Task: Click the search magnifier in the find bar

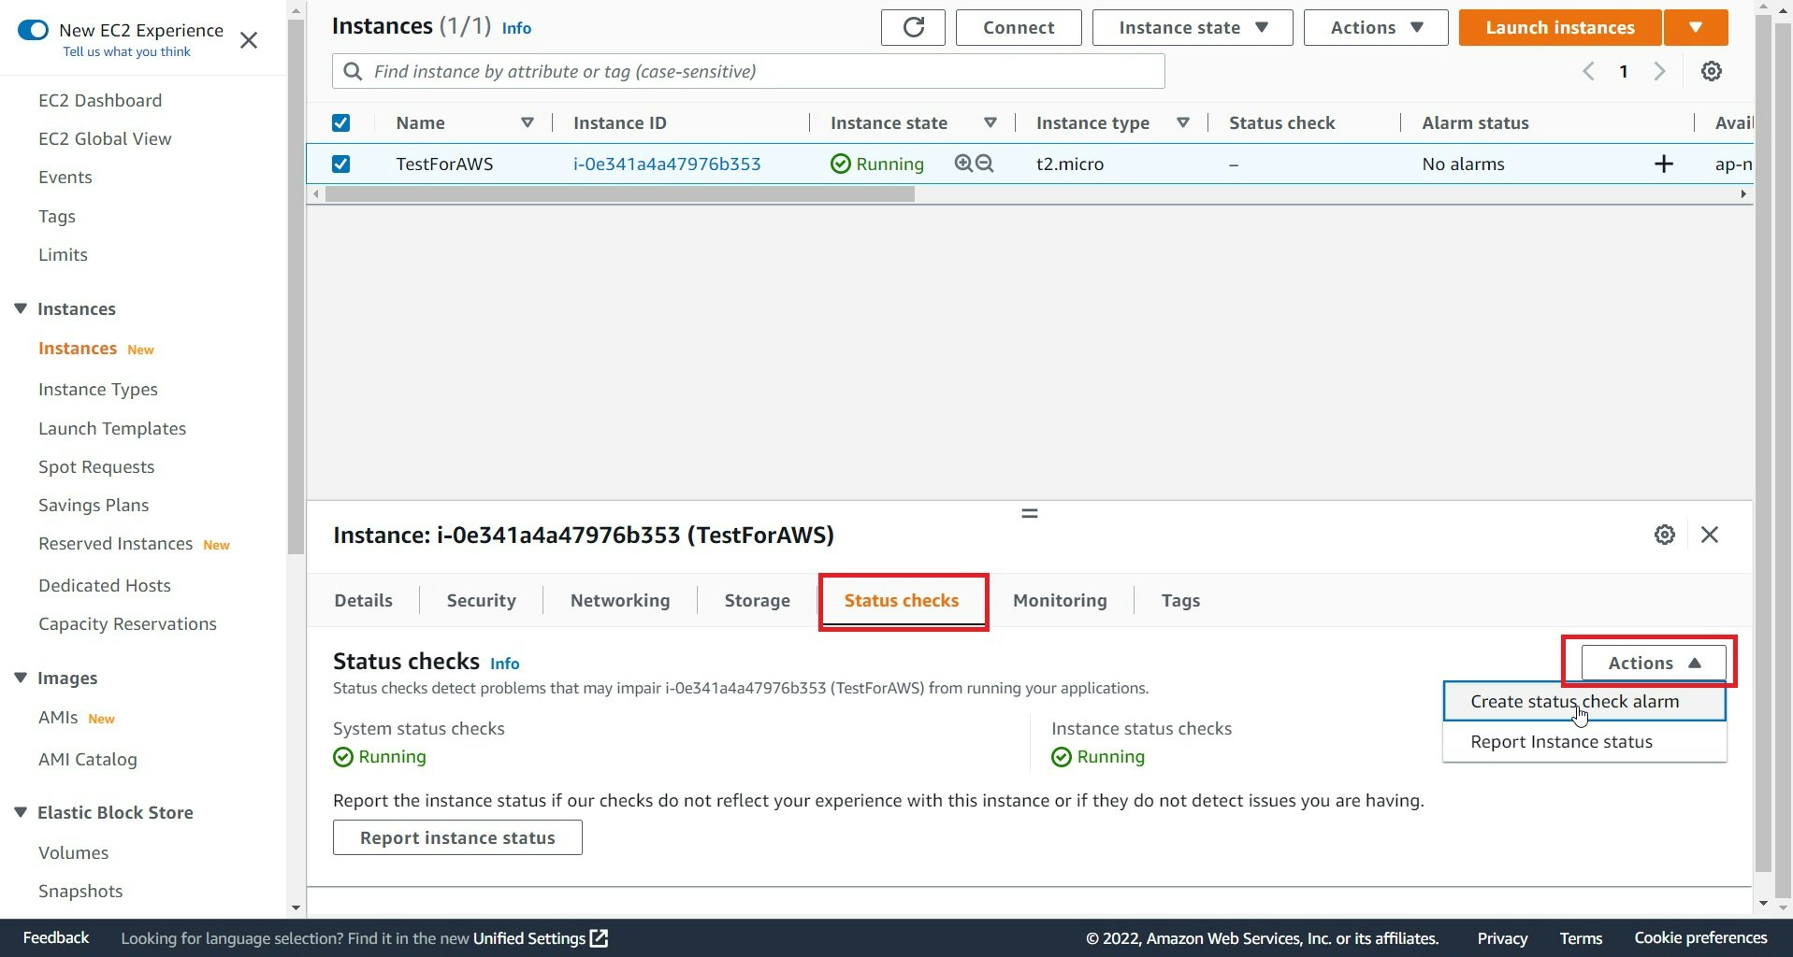Action: 354,71
